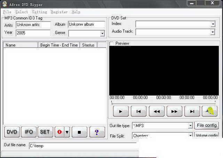The width and height of the screenshot is (223, 158).
Task: Open the File Split dropdown
Action: click(x=190, y=135)
